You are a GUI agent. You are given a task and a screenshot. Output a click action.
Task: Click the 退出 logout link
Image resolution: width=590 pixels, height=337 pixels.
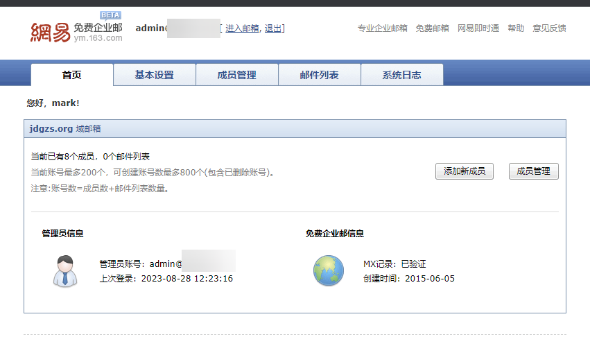[x=273, y=28]
